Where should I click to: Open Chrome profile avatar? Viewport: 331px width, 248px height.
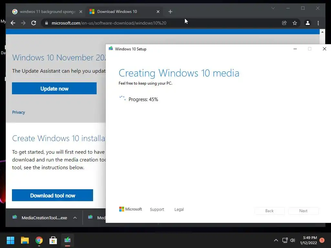[x=308, y=23]
